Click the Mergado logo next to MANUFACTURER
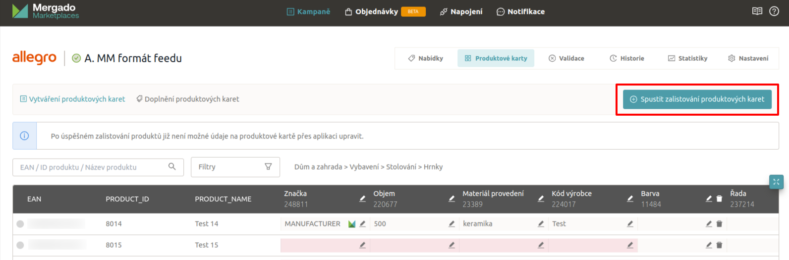 click(352, 224)
